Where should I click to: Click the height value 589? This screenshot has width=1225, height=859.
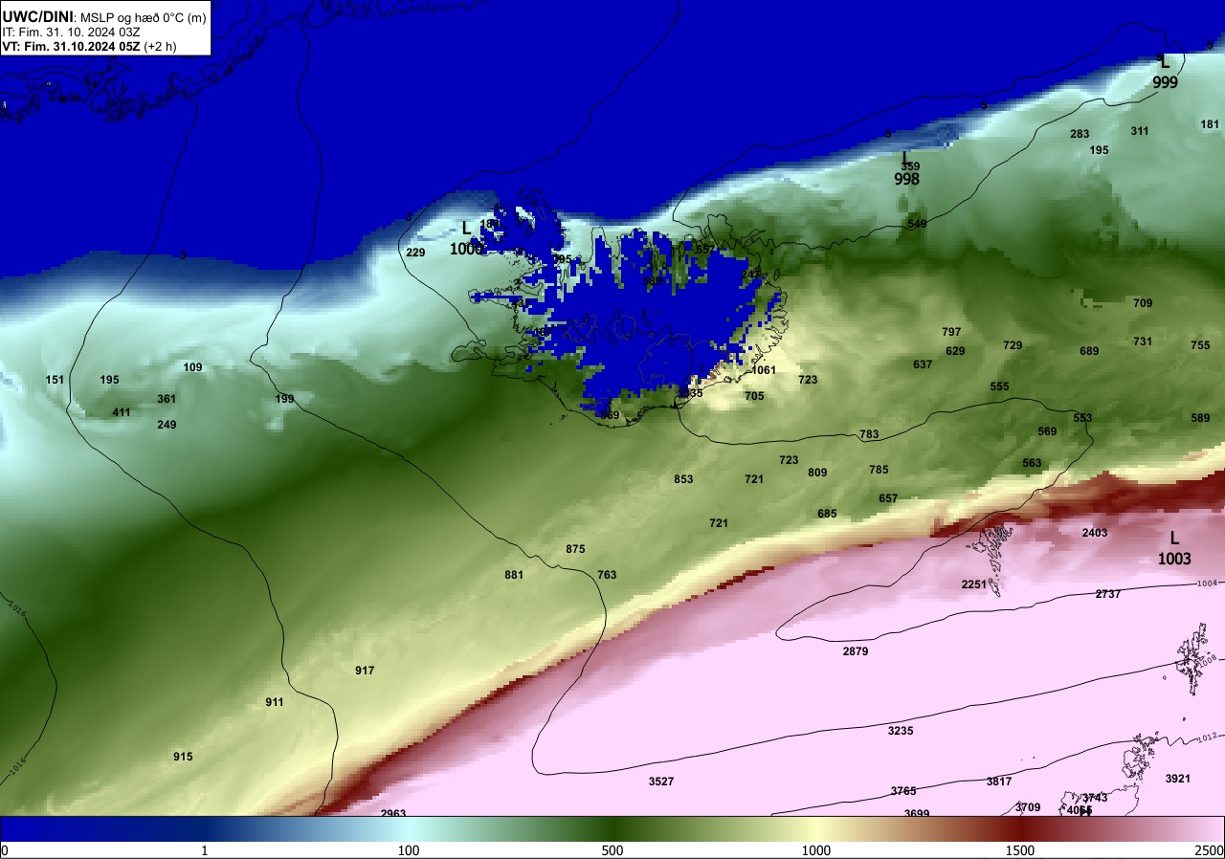[x=1200, y=418]
